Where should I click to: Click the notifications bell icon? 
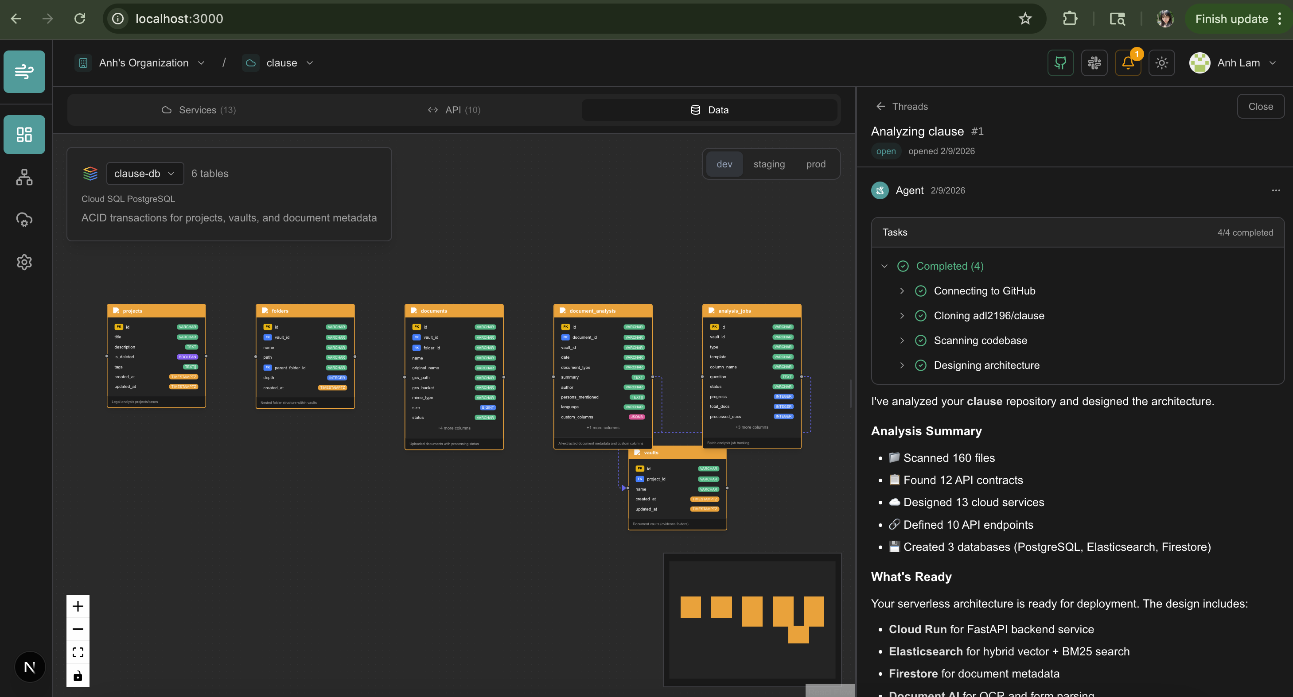[1127, 63]
